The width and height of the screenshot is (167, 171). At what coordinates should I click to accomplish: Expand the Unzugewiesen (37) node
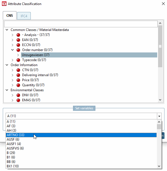(18, 55)
